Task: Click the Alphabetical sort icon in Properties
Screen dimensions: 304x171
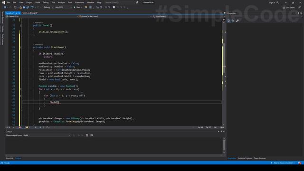Action: tap(233, 20)
